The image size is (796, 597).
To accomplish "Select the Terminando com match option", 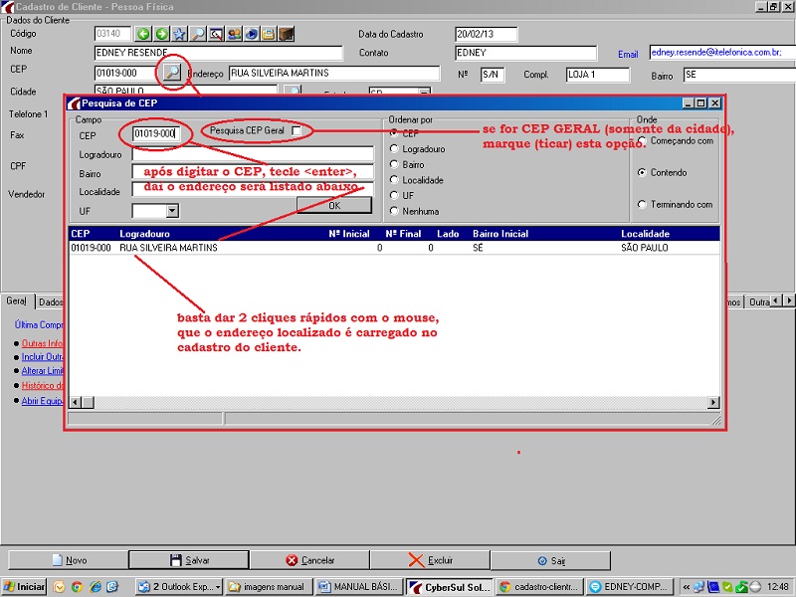I will tap(642, 204).
